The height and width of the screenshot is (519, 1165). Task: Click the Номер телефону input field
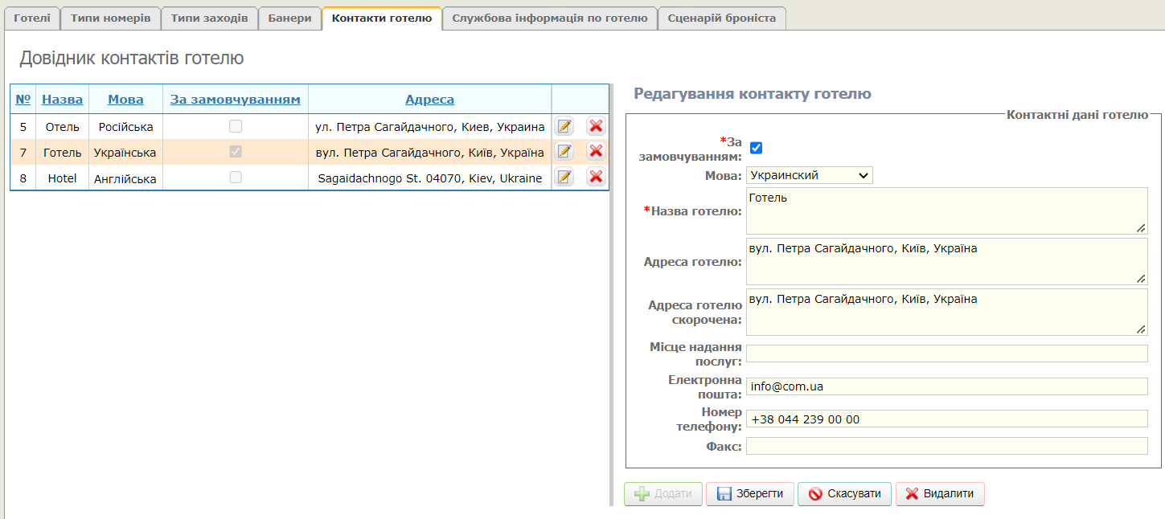point(946,419)
